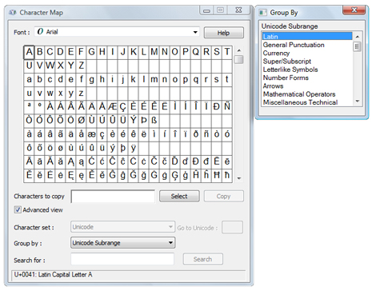376x291 pixels.
Task: Select Currency in the subrange list
Action: pos(307,53)
